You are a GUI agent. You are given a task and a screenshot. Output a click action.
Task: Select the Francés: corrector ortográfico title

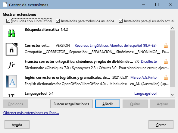(x=79, y=62)
